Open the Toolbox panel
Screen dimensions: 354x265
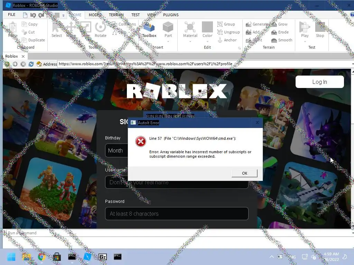click(x=149, y=30)
